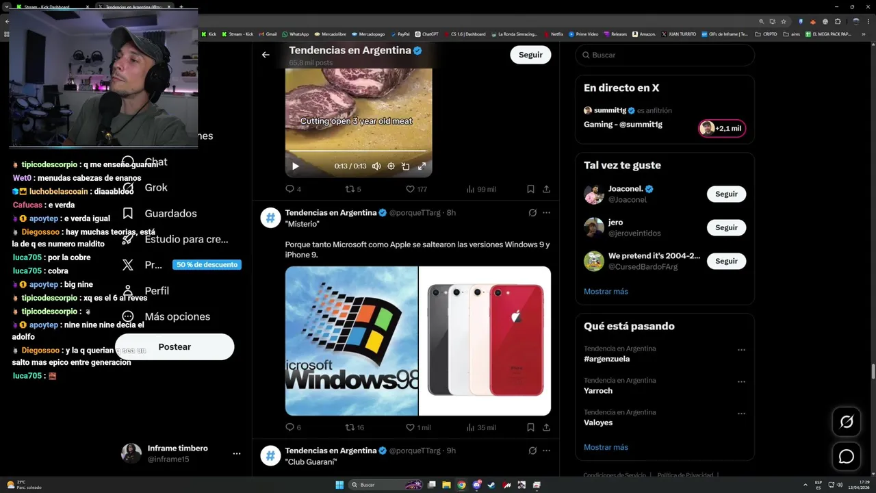Show more suggested accounts

click(606, 291)
